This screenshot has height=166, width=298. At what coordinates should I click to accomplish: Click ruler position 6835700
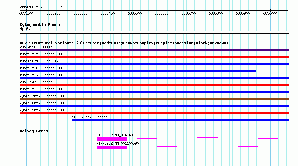189,14
